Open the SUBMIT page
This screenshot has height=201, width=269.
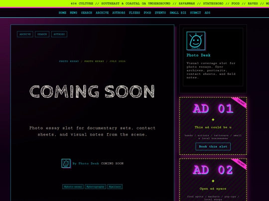tap(195, 12)
